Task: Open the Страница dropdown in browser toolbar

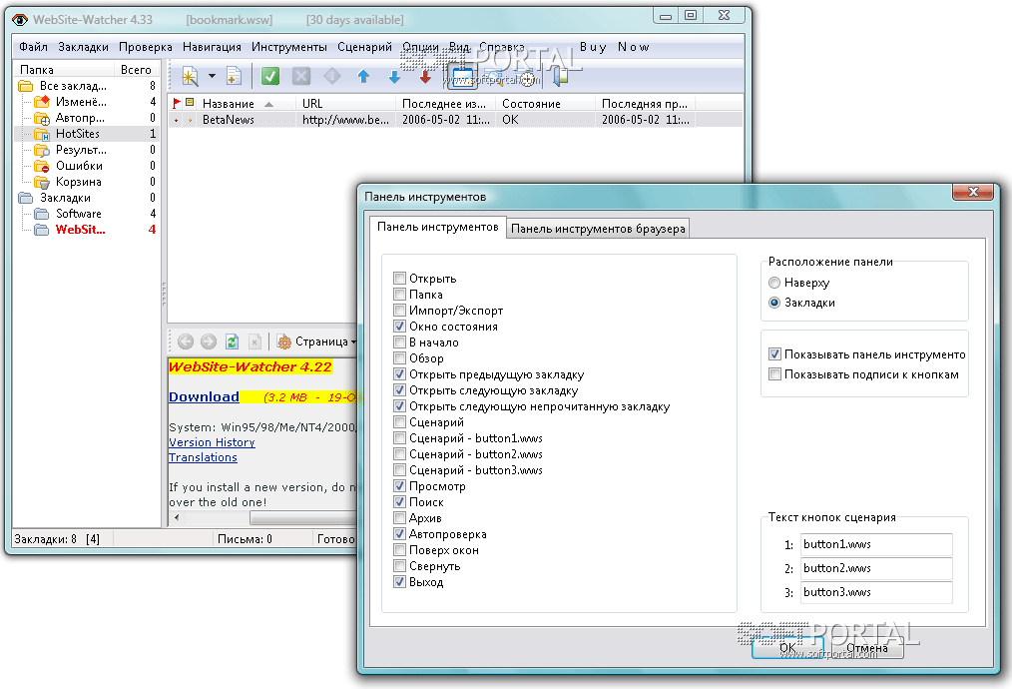Action: (317, 342)
